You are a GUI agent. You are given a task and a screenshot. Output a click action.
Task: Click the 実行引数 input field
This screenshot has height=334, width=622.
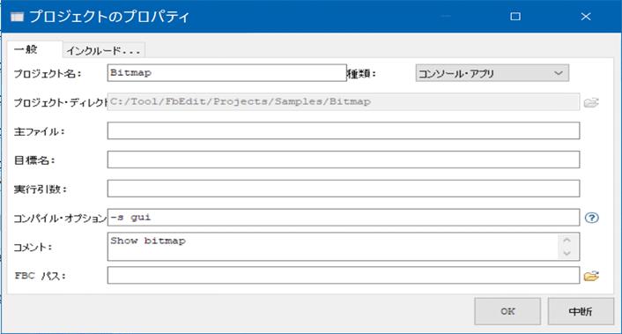344,189
